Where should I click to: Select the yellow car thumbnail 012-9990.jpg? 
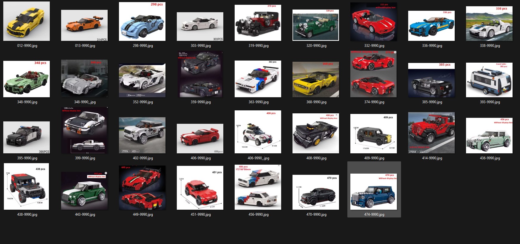point(27,21)
